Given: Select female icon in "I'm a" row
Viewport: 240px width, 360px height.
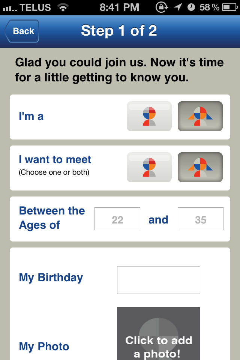Looking at the screenshot, I should pyautogui.click(x=200, y=116).
